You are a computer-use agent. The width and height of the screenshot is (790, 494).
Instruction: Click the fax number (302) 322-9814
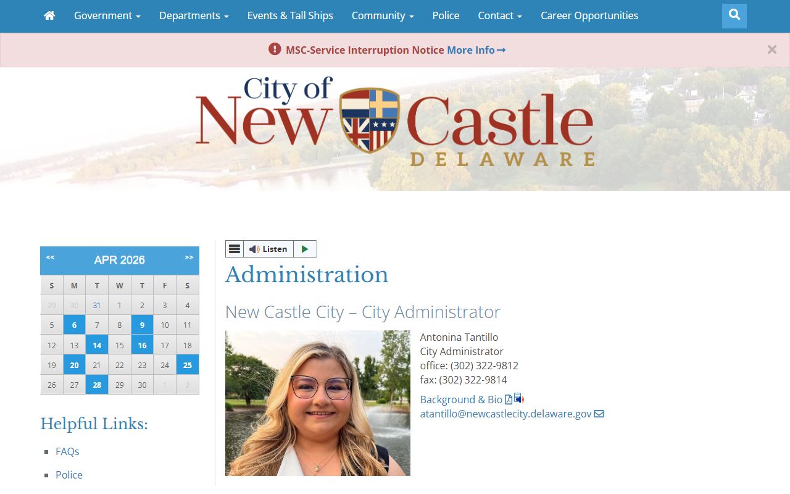tap(473, 380)
